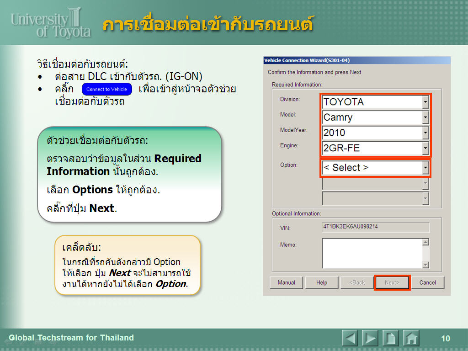The height and width of the screenshot is (351, 468).
Task: Click the 'Model:' label
Action: point(288,115)
